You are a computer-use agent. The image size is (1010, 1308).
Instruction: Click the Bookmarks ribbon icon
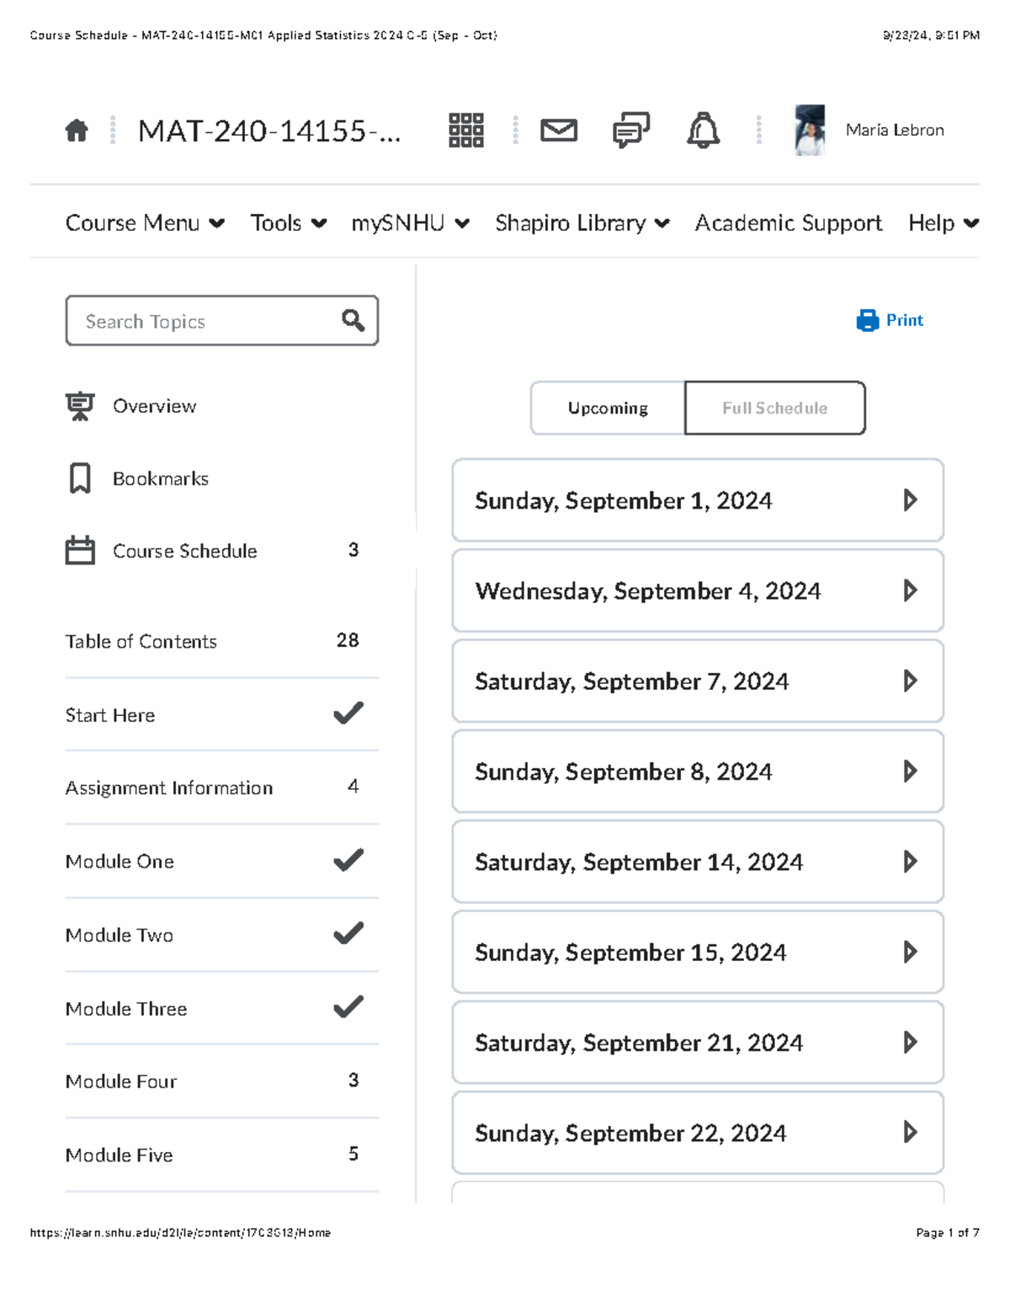80,478
